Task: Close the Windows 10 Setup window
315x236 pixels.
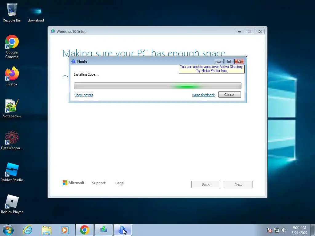Action: 260,32
